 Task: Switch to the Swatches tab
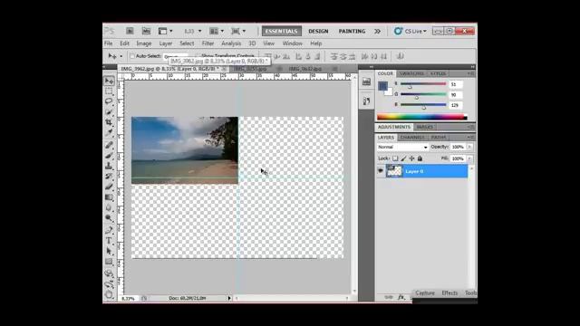411,73
